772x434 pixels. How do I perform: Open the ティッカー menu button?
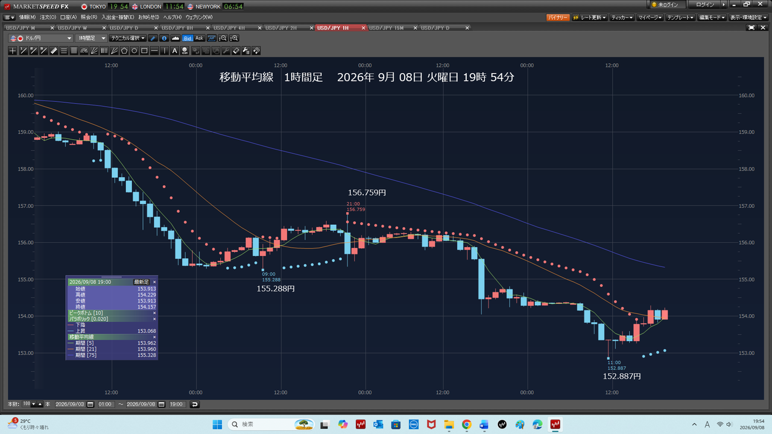click(x=622, y=17)
